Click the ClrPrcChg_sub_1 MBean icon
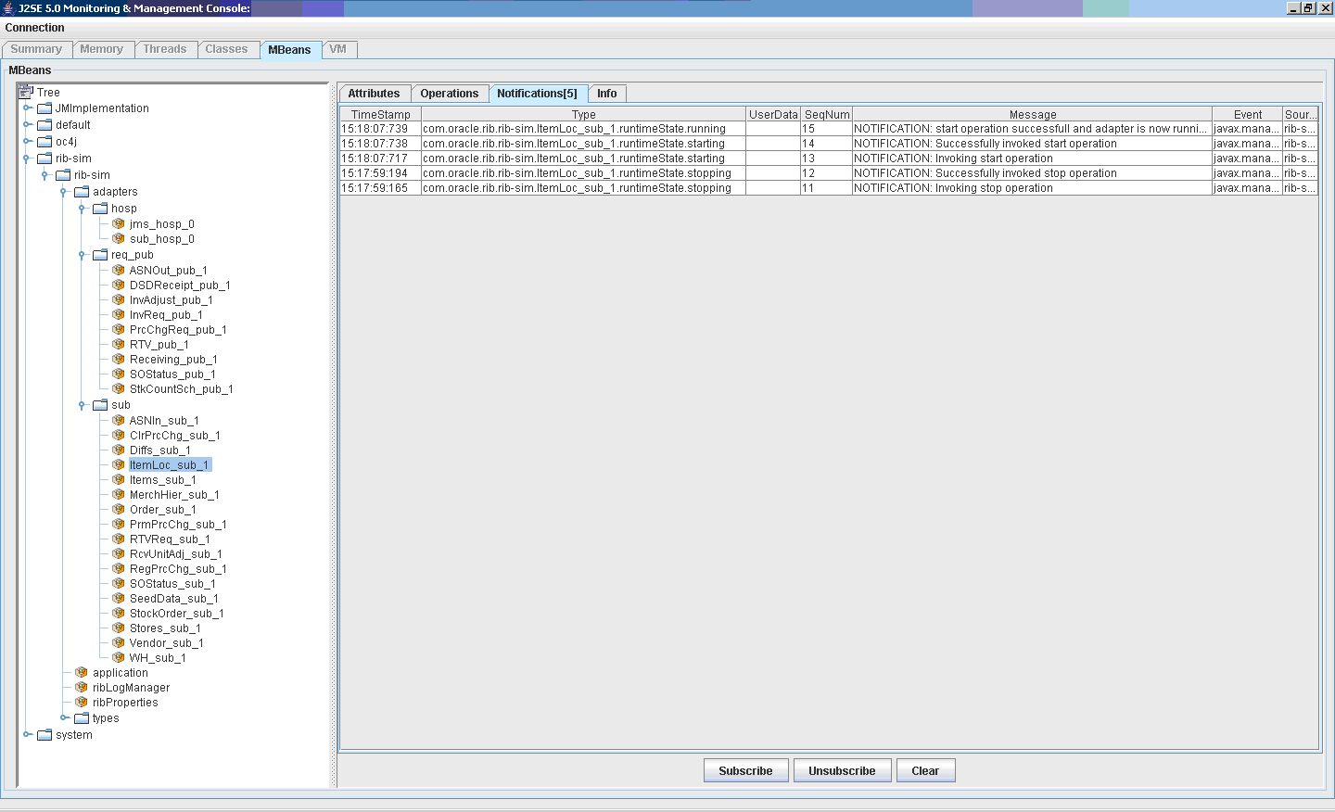Viewport: 1335px width, 812px height. coord(119,435)
